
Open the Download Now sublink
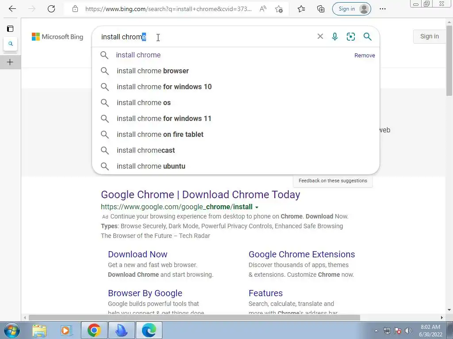[x=138, y=254]
